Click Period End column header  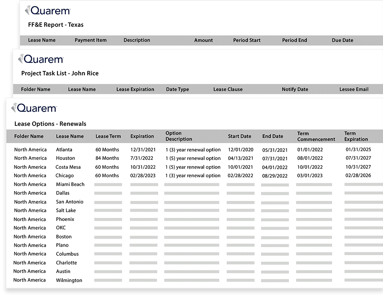295,40
